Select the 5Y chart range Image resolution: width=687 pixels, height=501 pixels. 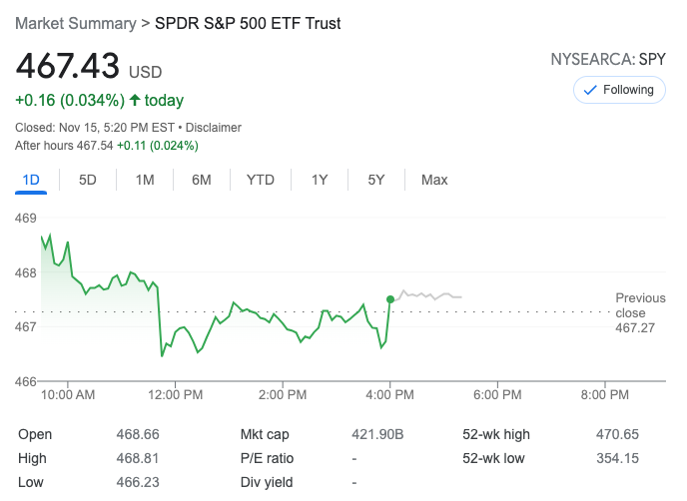click(x=376, y=180)
